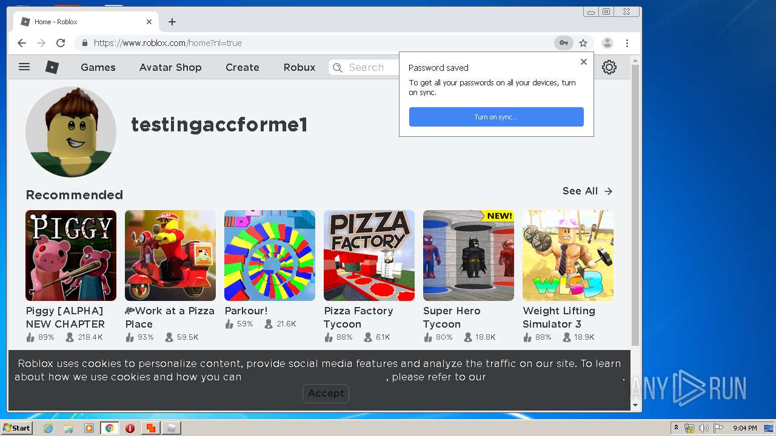Viewport: 776px width, 436px height.
Task: Click the scrollbar up arrow
Action: pyautogui.click(x=635, y=60)
